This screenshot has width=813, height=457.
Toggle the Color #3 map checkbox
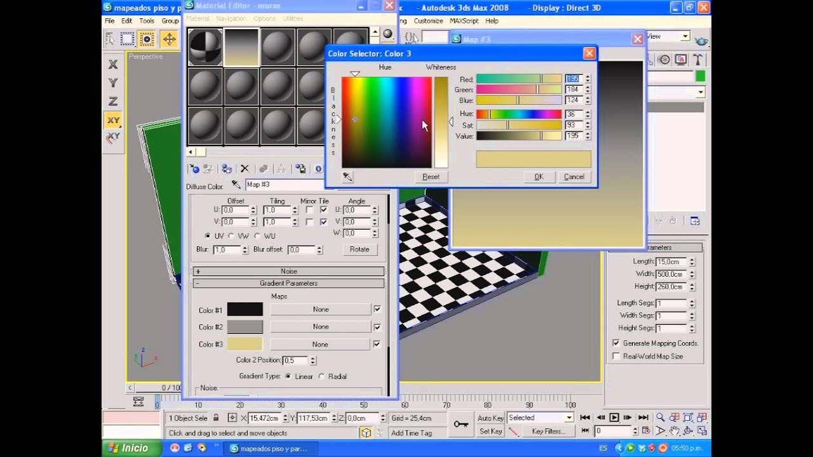[377, 344]
